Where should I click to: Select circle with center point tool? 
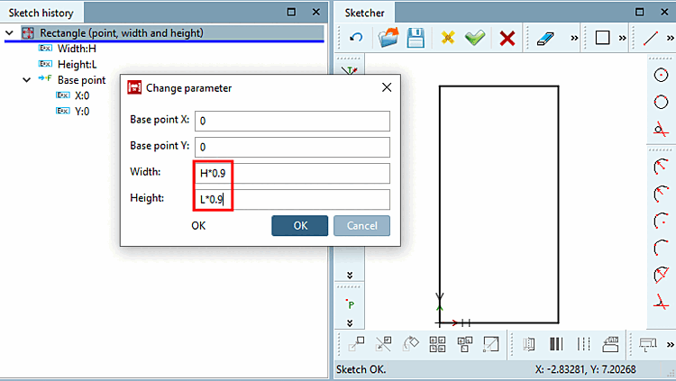661,75
